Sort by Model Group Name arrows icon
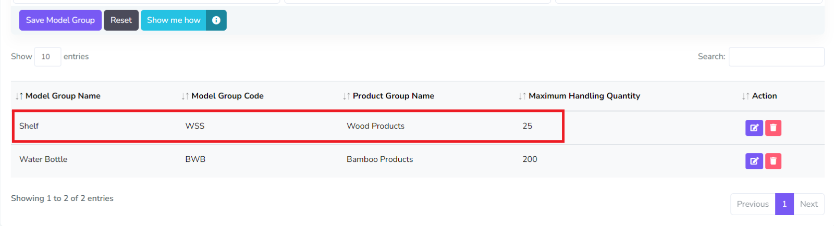The width and height of the screenshot is (834, 226). (19, 96)
